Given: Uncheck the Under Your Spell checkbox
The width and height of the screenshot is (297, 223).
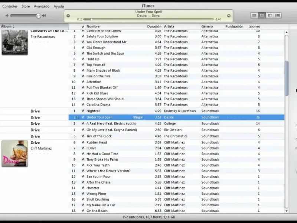Looking at the screenshot, I should pyautogui.click(x=83, y=117).
